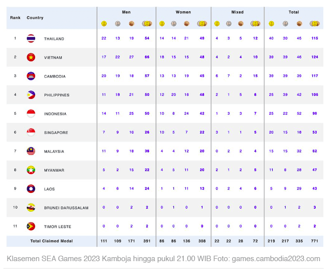The height and width of the screenshot is (273, 334).
Task: Open the INDONESIA country name
Action: tap(55, 114)
